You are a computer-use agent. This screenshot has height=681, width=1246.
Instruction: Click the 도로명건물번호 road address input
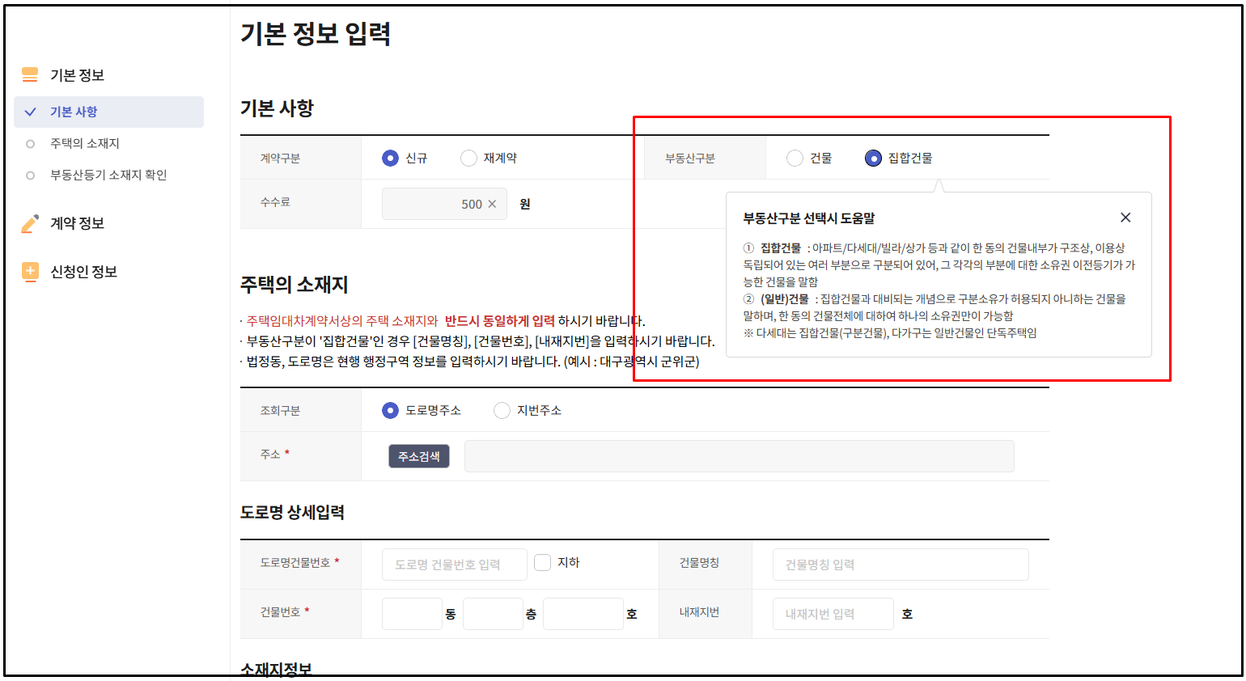(454, 564)
